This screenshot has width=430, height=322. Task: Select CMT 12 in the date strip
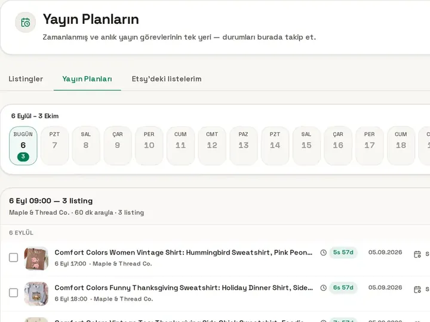(212, 145)
